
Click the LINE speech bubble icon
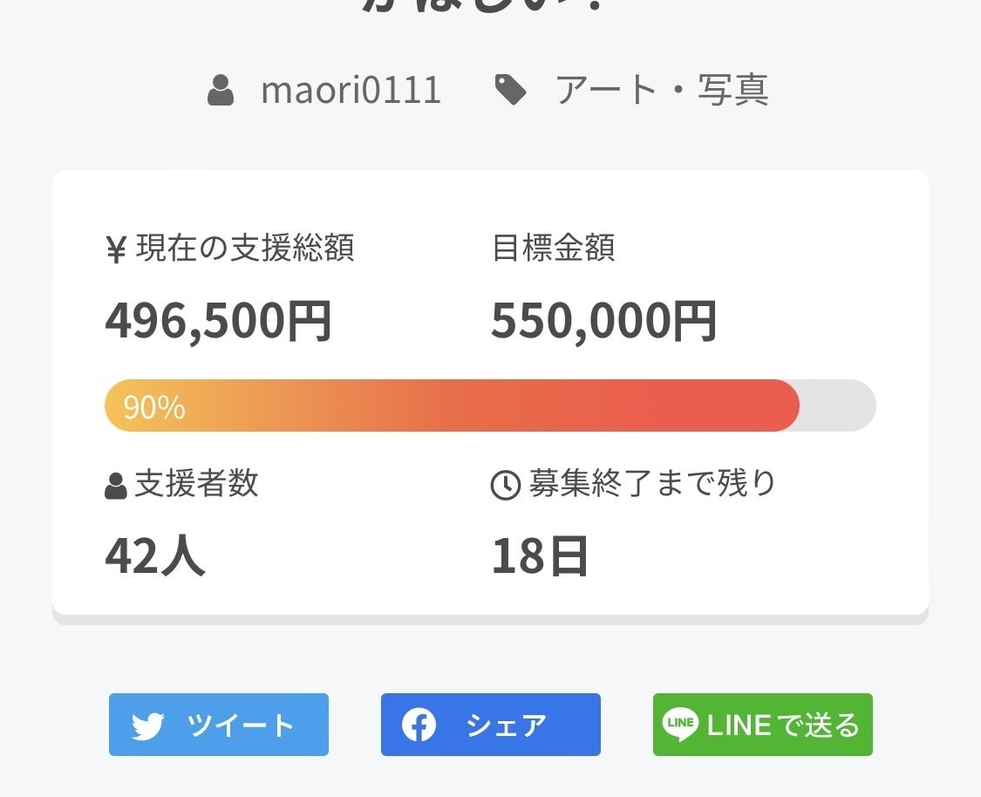[680, 725]
